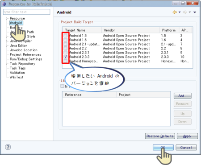Select Task Tags in the tree
The image size is (201, 165).
18,68
